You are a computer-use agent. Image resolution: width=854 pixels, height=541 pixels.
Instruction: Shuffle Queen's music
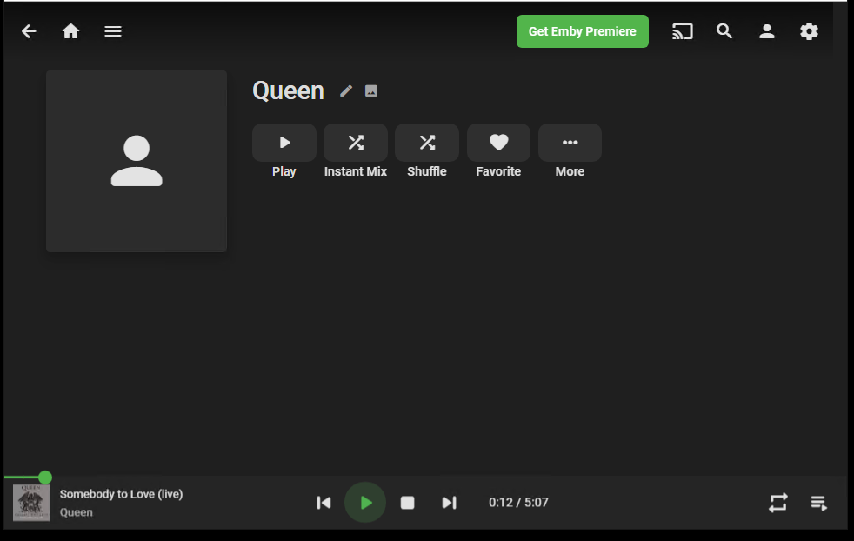coord(427,143)
